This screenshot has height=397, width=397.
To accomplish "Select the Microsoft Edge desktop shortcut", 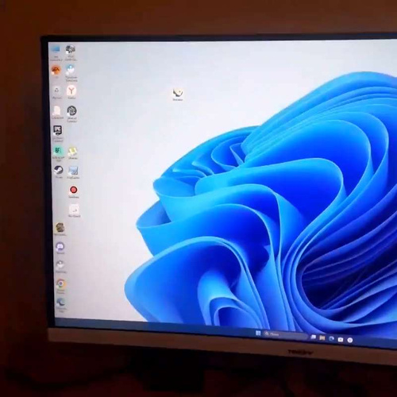I will pos(60,303).
